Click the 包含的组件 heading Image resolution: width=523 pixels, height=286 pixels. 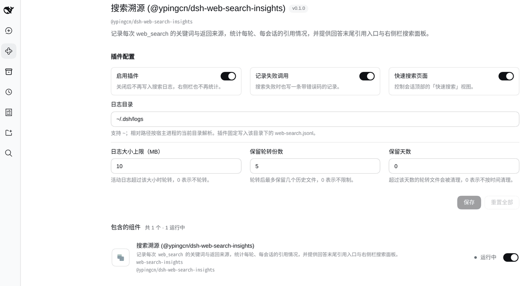tap(126, 227)
